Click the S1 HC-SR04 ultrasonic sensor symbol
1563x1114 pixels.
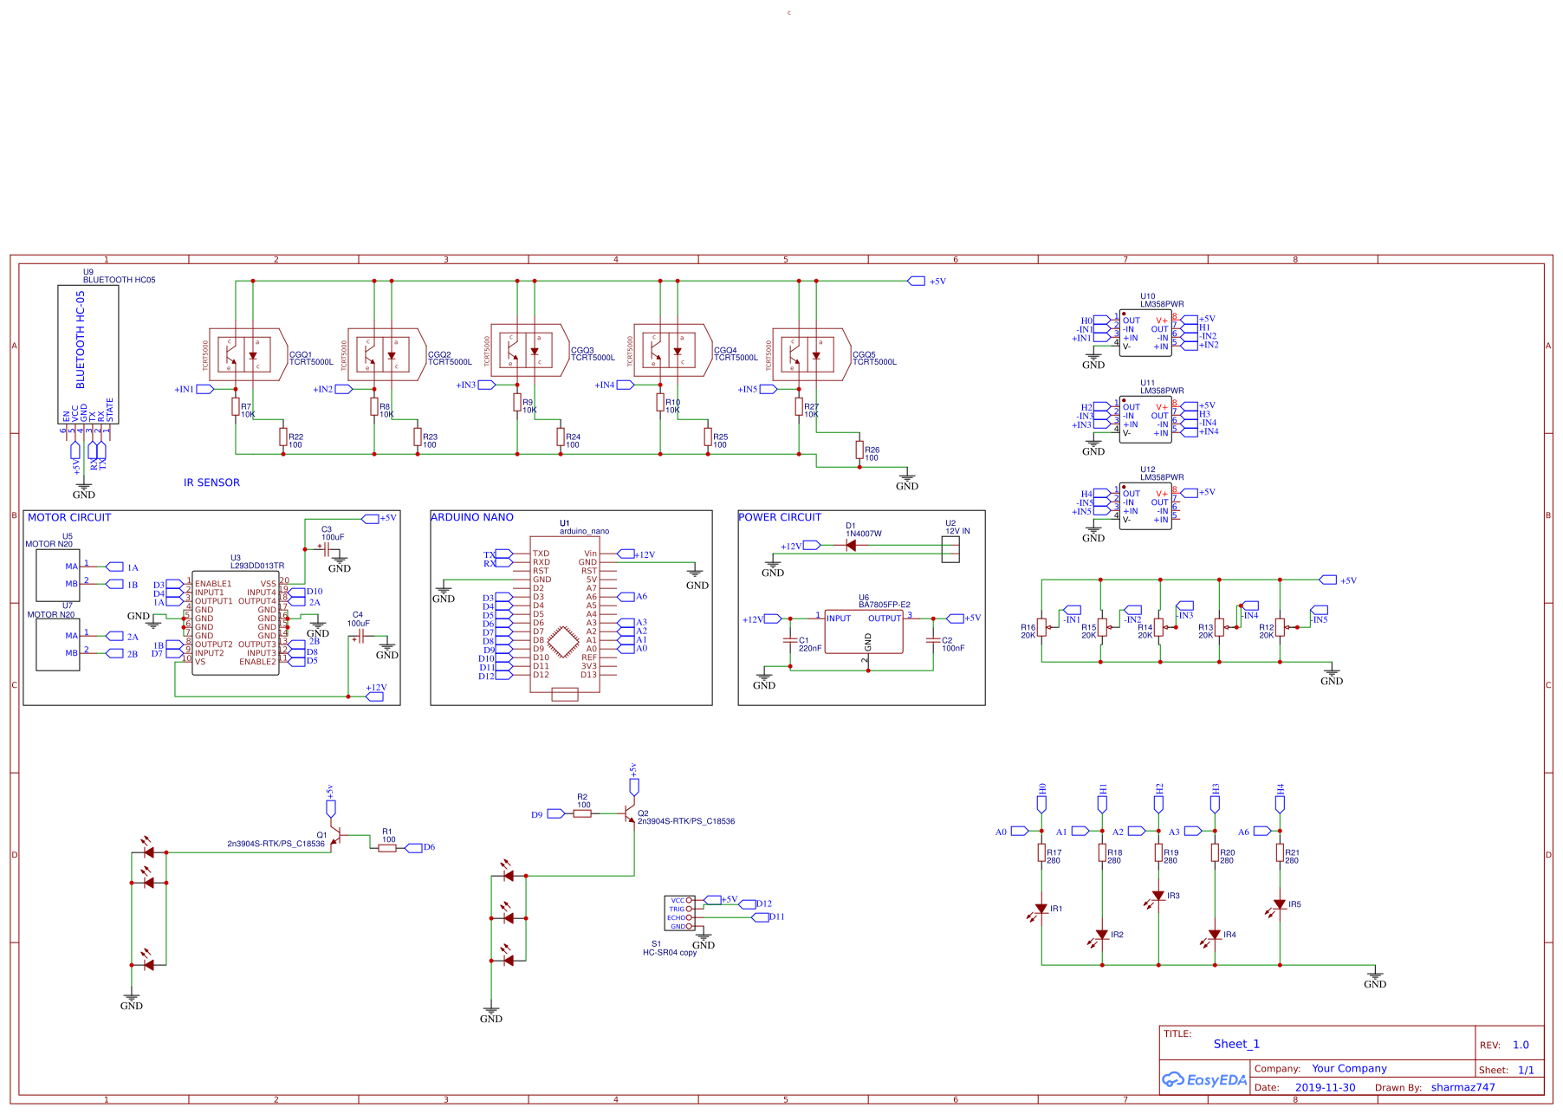click(679, 914)
